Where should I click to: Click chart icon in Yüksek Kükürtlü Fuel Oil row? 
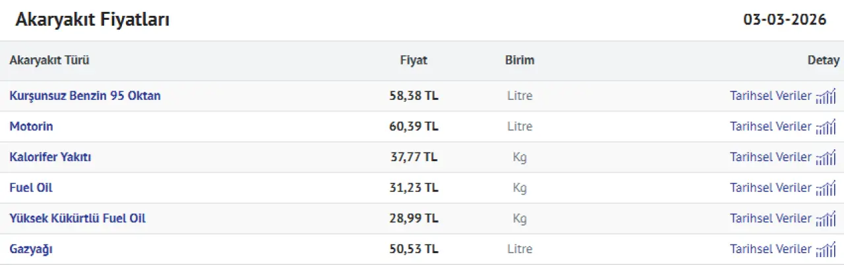826,219
